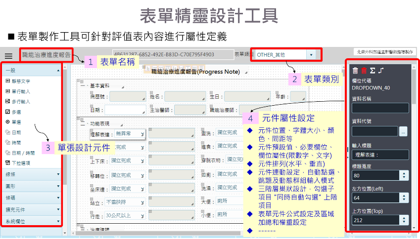
Task: Click the 日期 input box in 基本資料
Action: (x=125, y=110)
